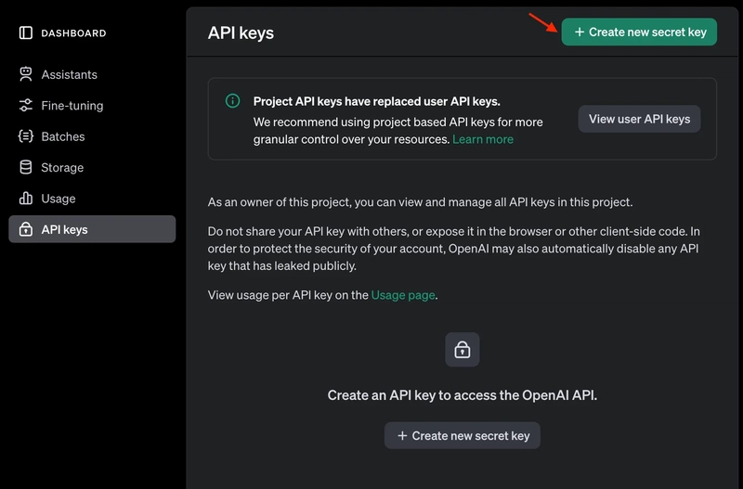Screen dimensions: 743x489
Task: Click the dashboard sidebar panel icon
Action: point(26,32)
